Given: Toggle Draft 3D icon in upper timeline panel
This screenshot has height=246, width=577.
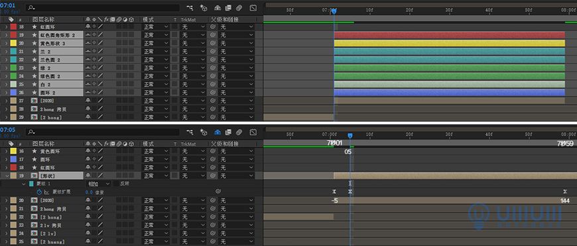Looking at the screenshot, I should coord(204,7).
